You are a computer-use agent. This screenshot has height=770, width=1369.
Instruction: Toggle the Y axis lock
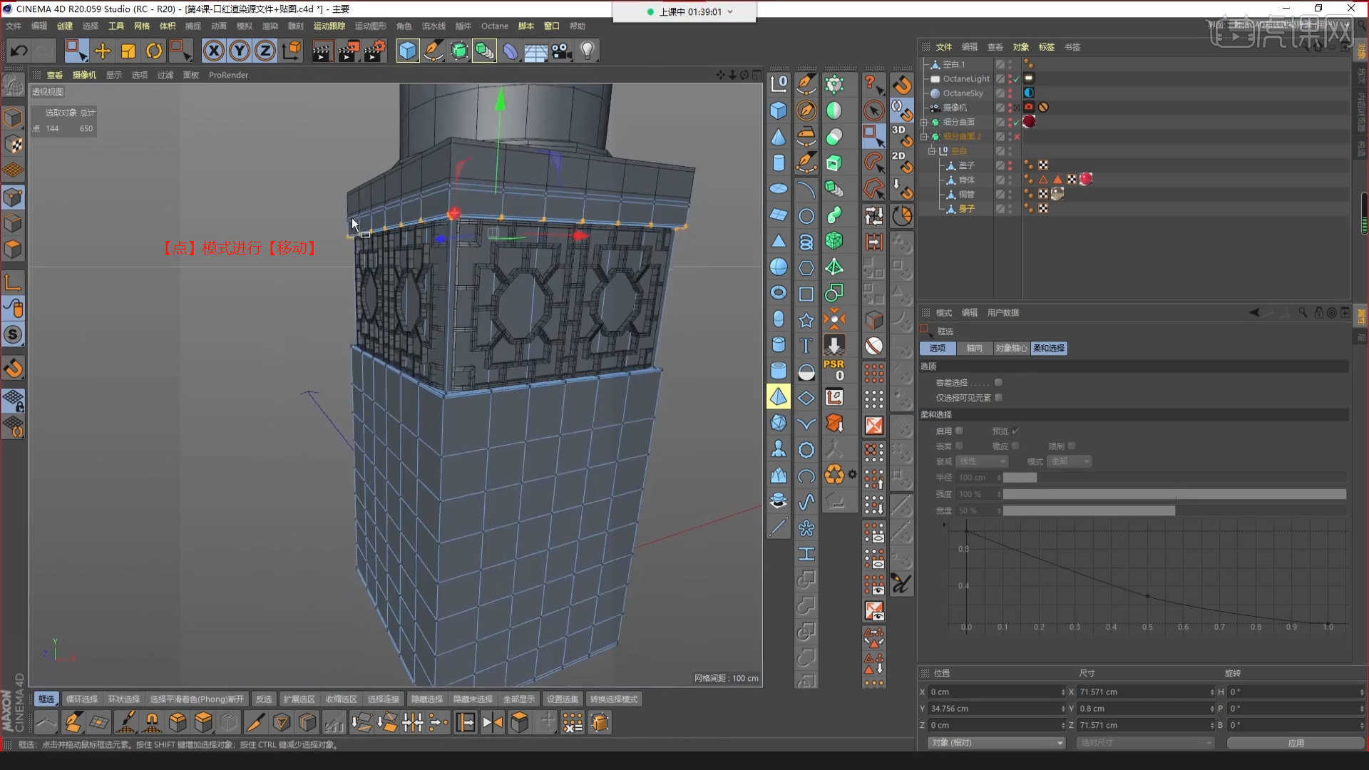coord(240,51)
